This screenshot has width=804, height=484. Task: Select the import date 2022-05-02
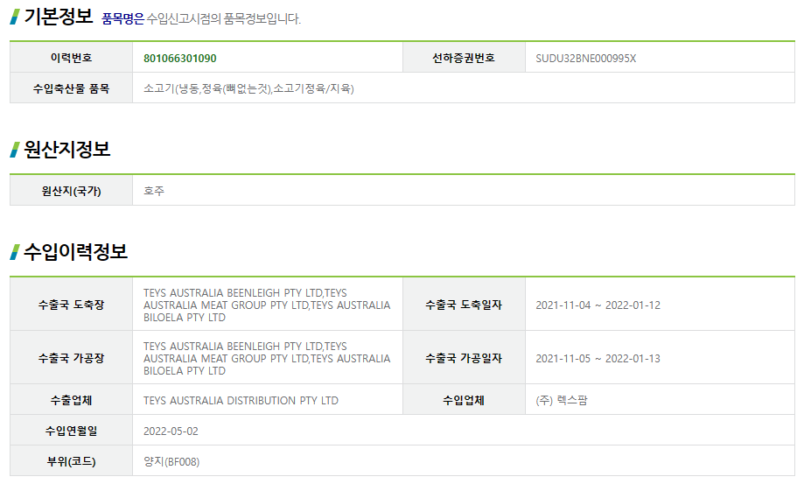[171, 431]
